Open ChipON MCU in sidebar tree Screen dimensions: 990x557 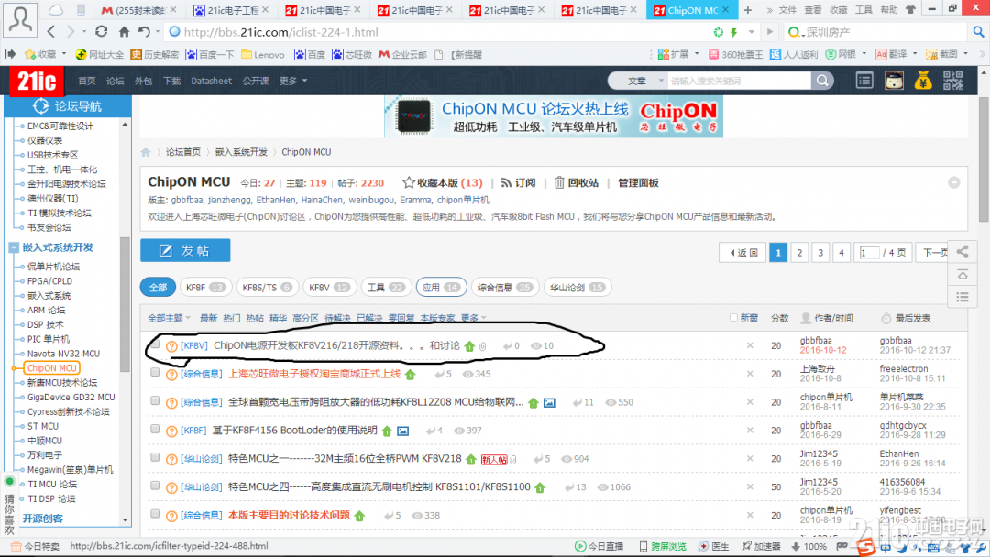click(x=51, y=367)
